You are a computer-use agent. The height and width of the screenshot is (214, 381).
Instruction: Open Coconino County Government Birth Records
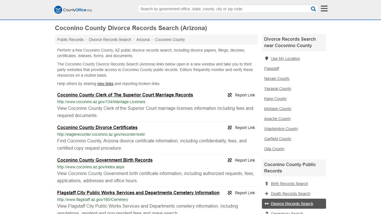coord(105,160)
